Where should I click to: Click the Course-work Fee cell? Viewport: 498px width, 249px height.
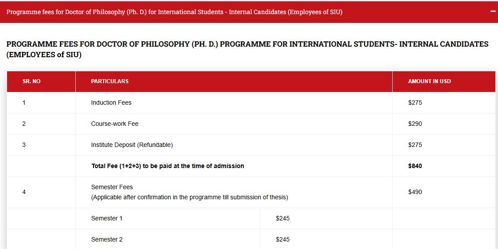click(x=115, y=124)
